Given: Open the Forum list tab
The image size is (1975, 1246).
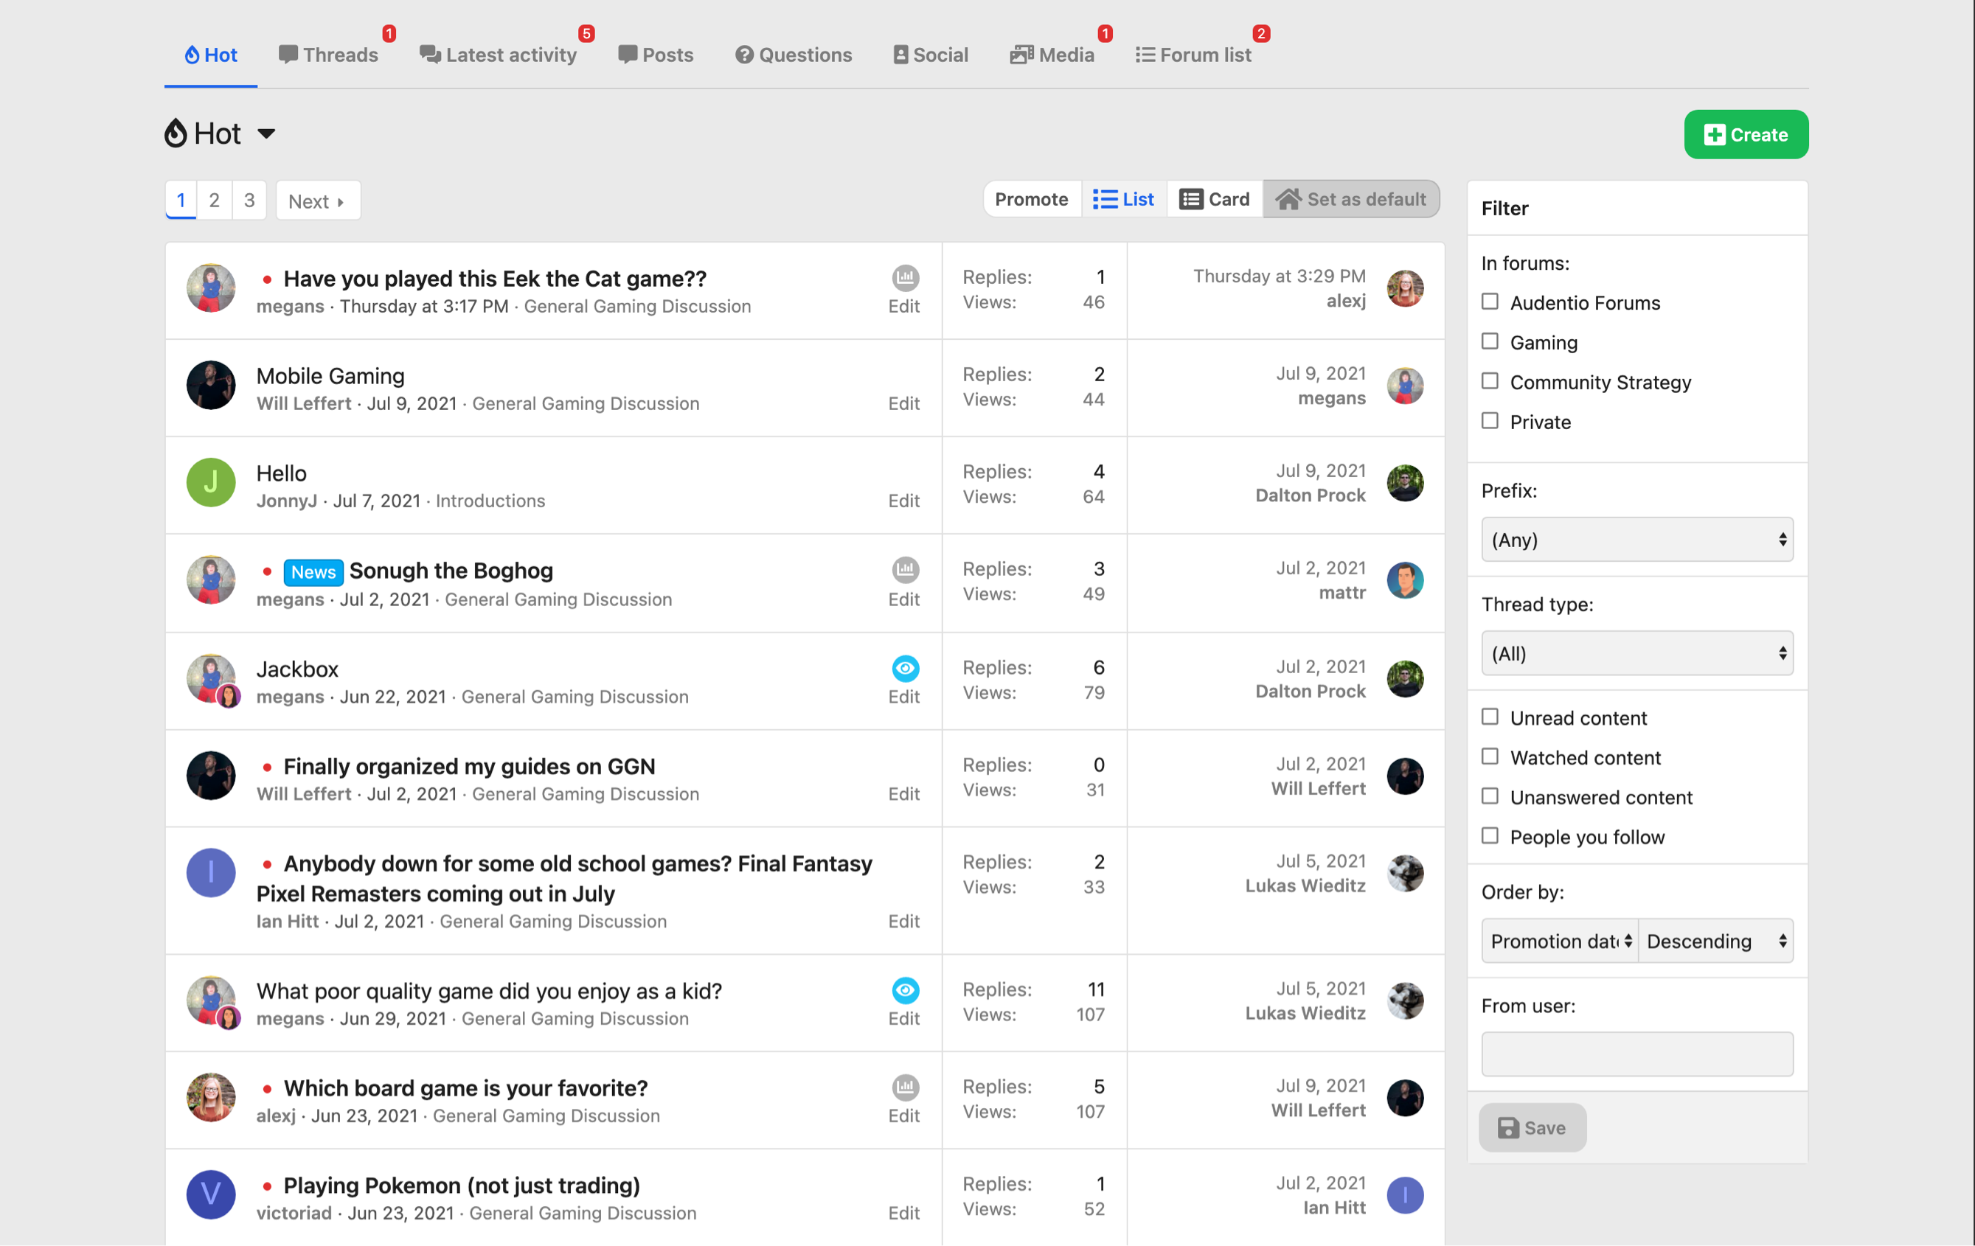Looking at the screenshot, I should tap(1193, 55).
